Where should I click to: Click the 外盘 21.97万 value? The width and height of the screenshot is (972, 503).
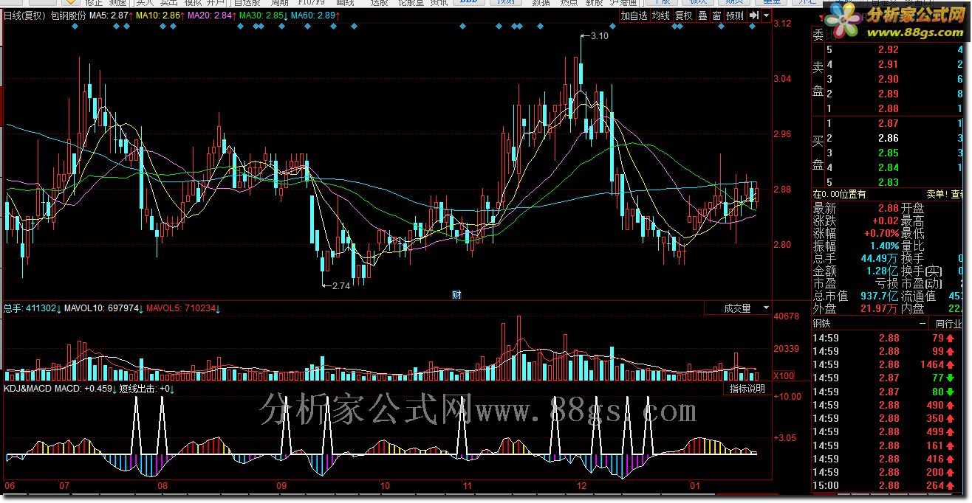point(880,308)
